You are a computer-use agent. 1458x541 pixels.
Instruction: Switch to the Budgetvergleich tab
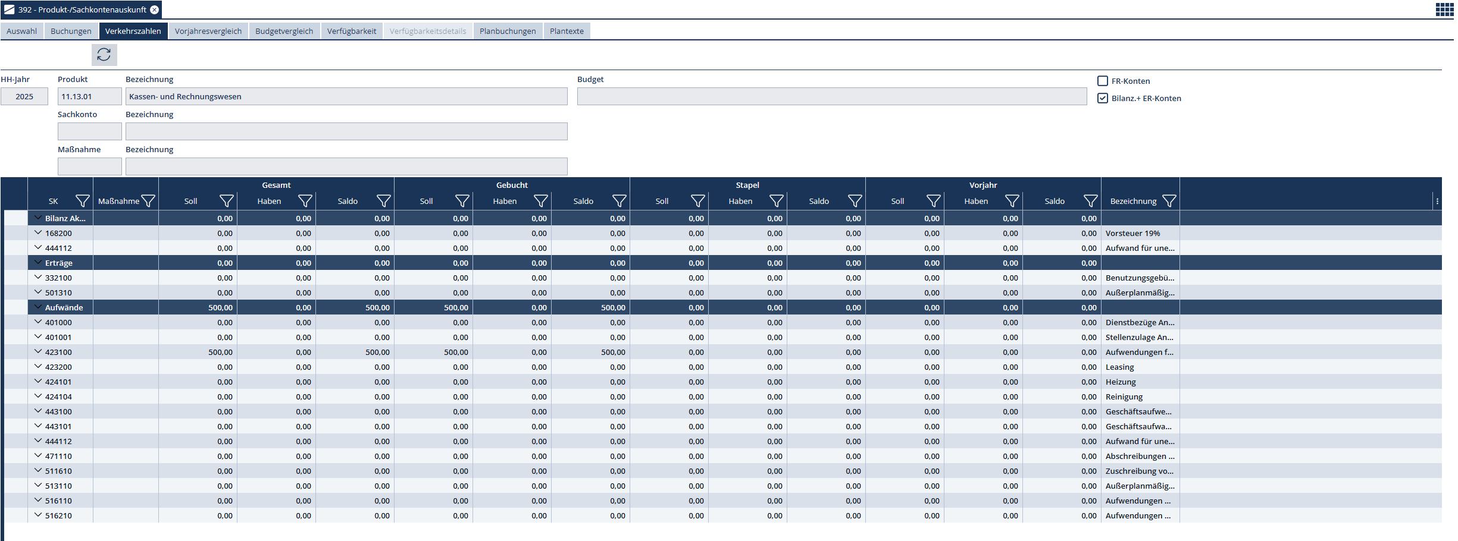pos(284,32)
